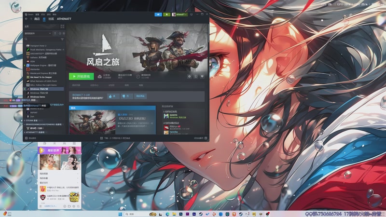Open Steam downloads status at bottom bar
386x217 pixels.
pyautogui.click(x=116, y=138)
